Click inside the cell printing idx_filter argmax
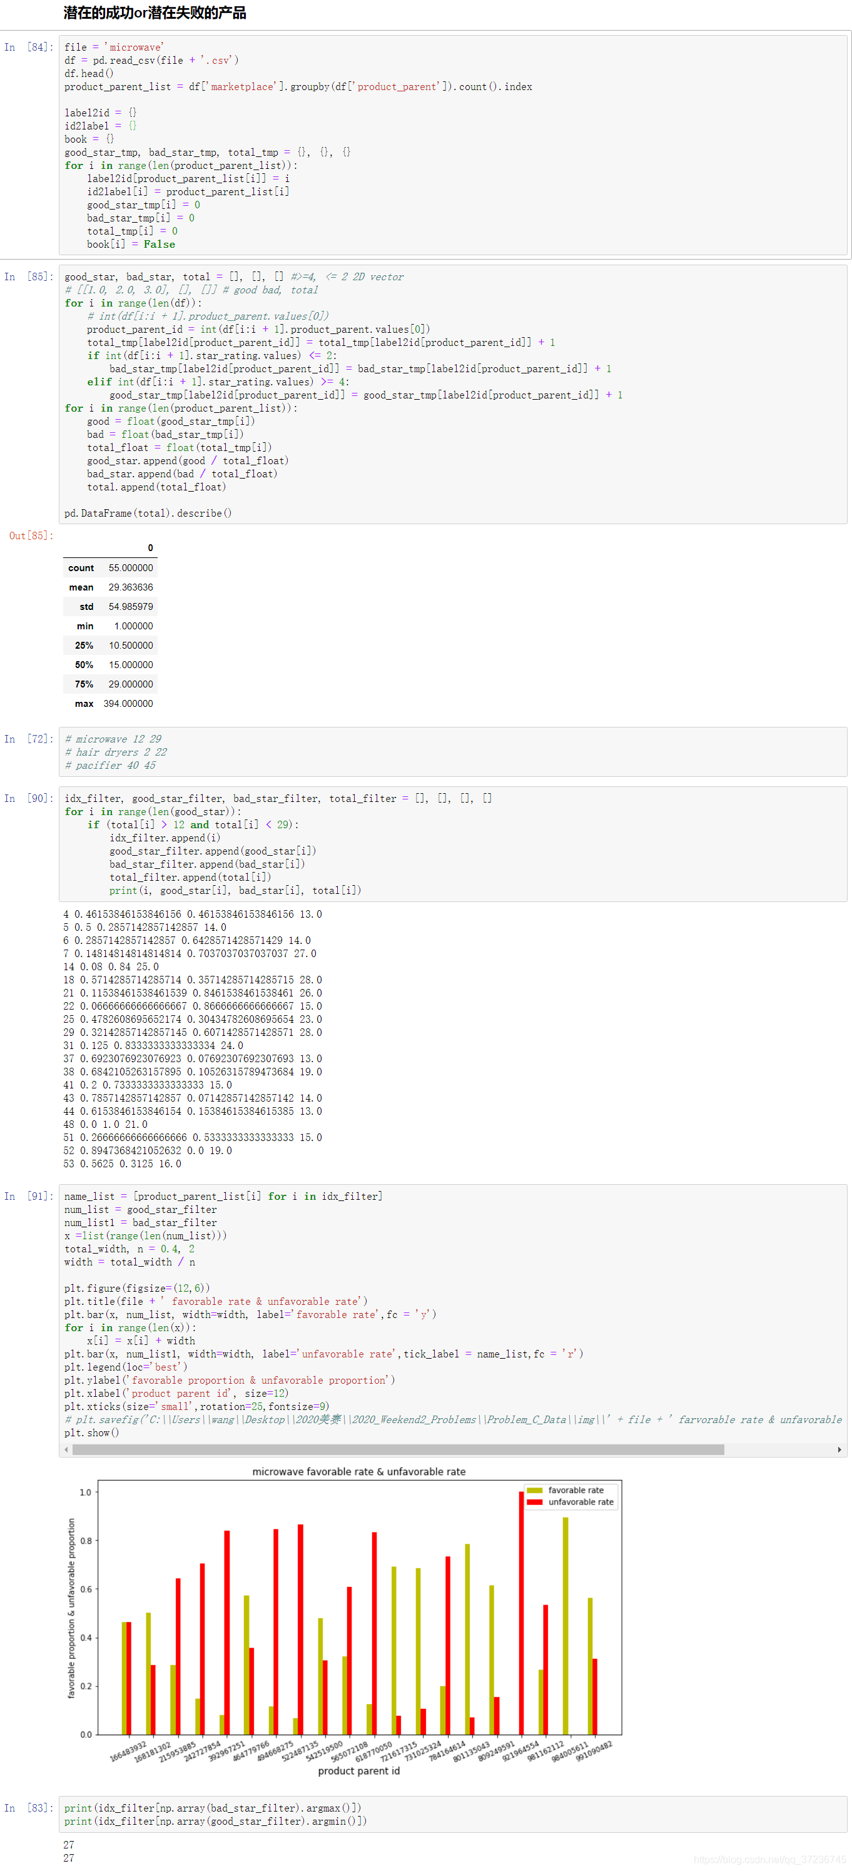 click(452, 1814)
